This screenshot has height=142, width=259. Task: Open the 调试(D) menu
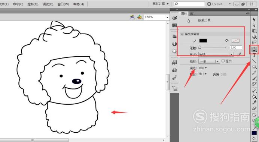click(x=48, y=4)
